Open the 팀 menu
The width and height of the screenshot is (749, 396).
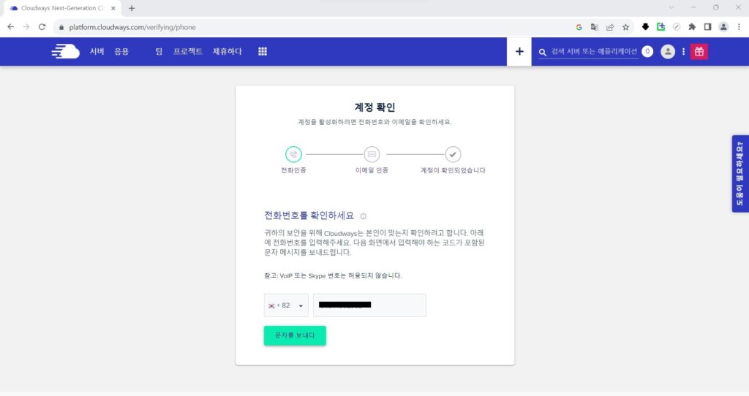pos(159,52)
